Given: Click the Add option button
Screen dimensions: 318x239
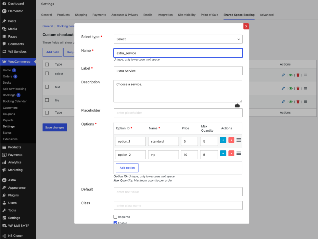Looking at the screenshot, I should click(127, 168).
